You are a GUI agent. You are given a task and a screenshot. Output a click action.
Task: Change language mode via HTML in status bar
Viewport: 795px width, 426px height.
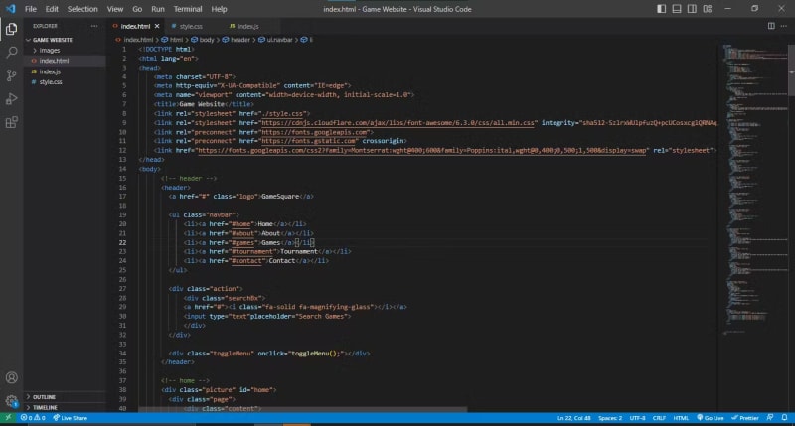[x=681, y=418]
